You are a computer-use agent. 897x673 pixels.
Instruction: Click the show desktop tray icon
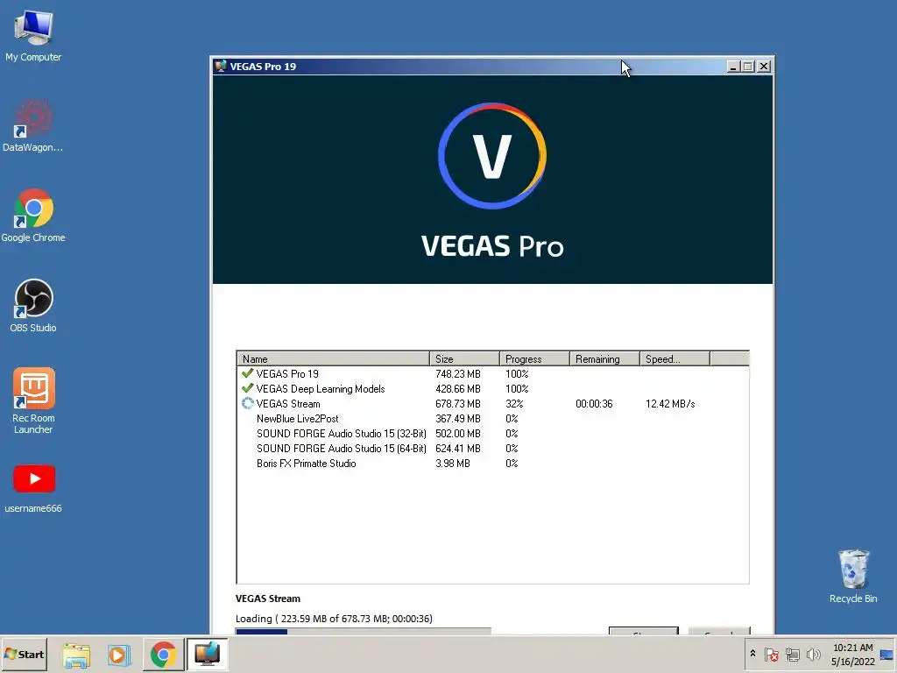tap(886, 654)
